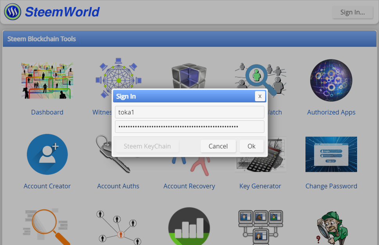The image size is (379, 245).
Task: Choose Steem KeyChain login option
Action: point(147,146)
